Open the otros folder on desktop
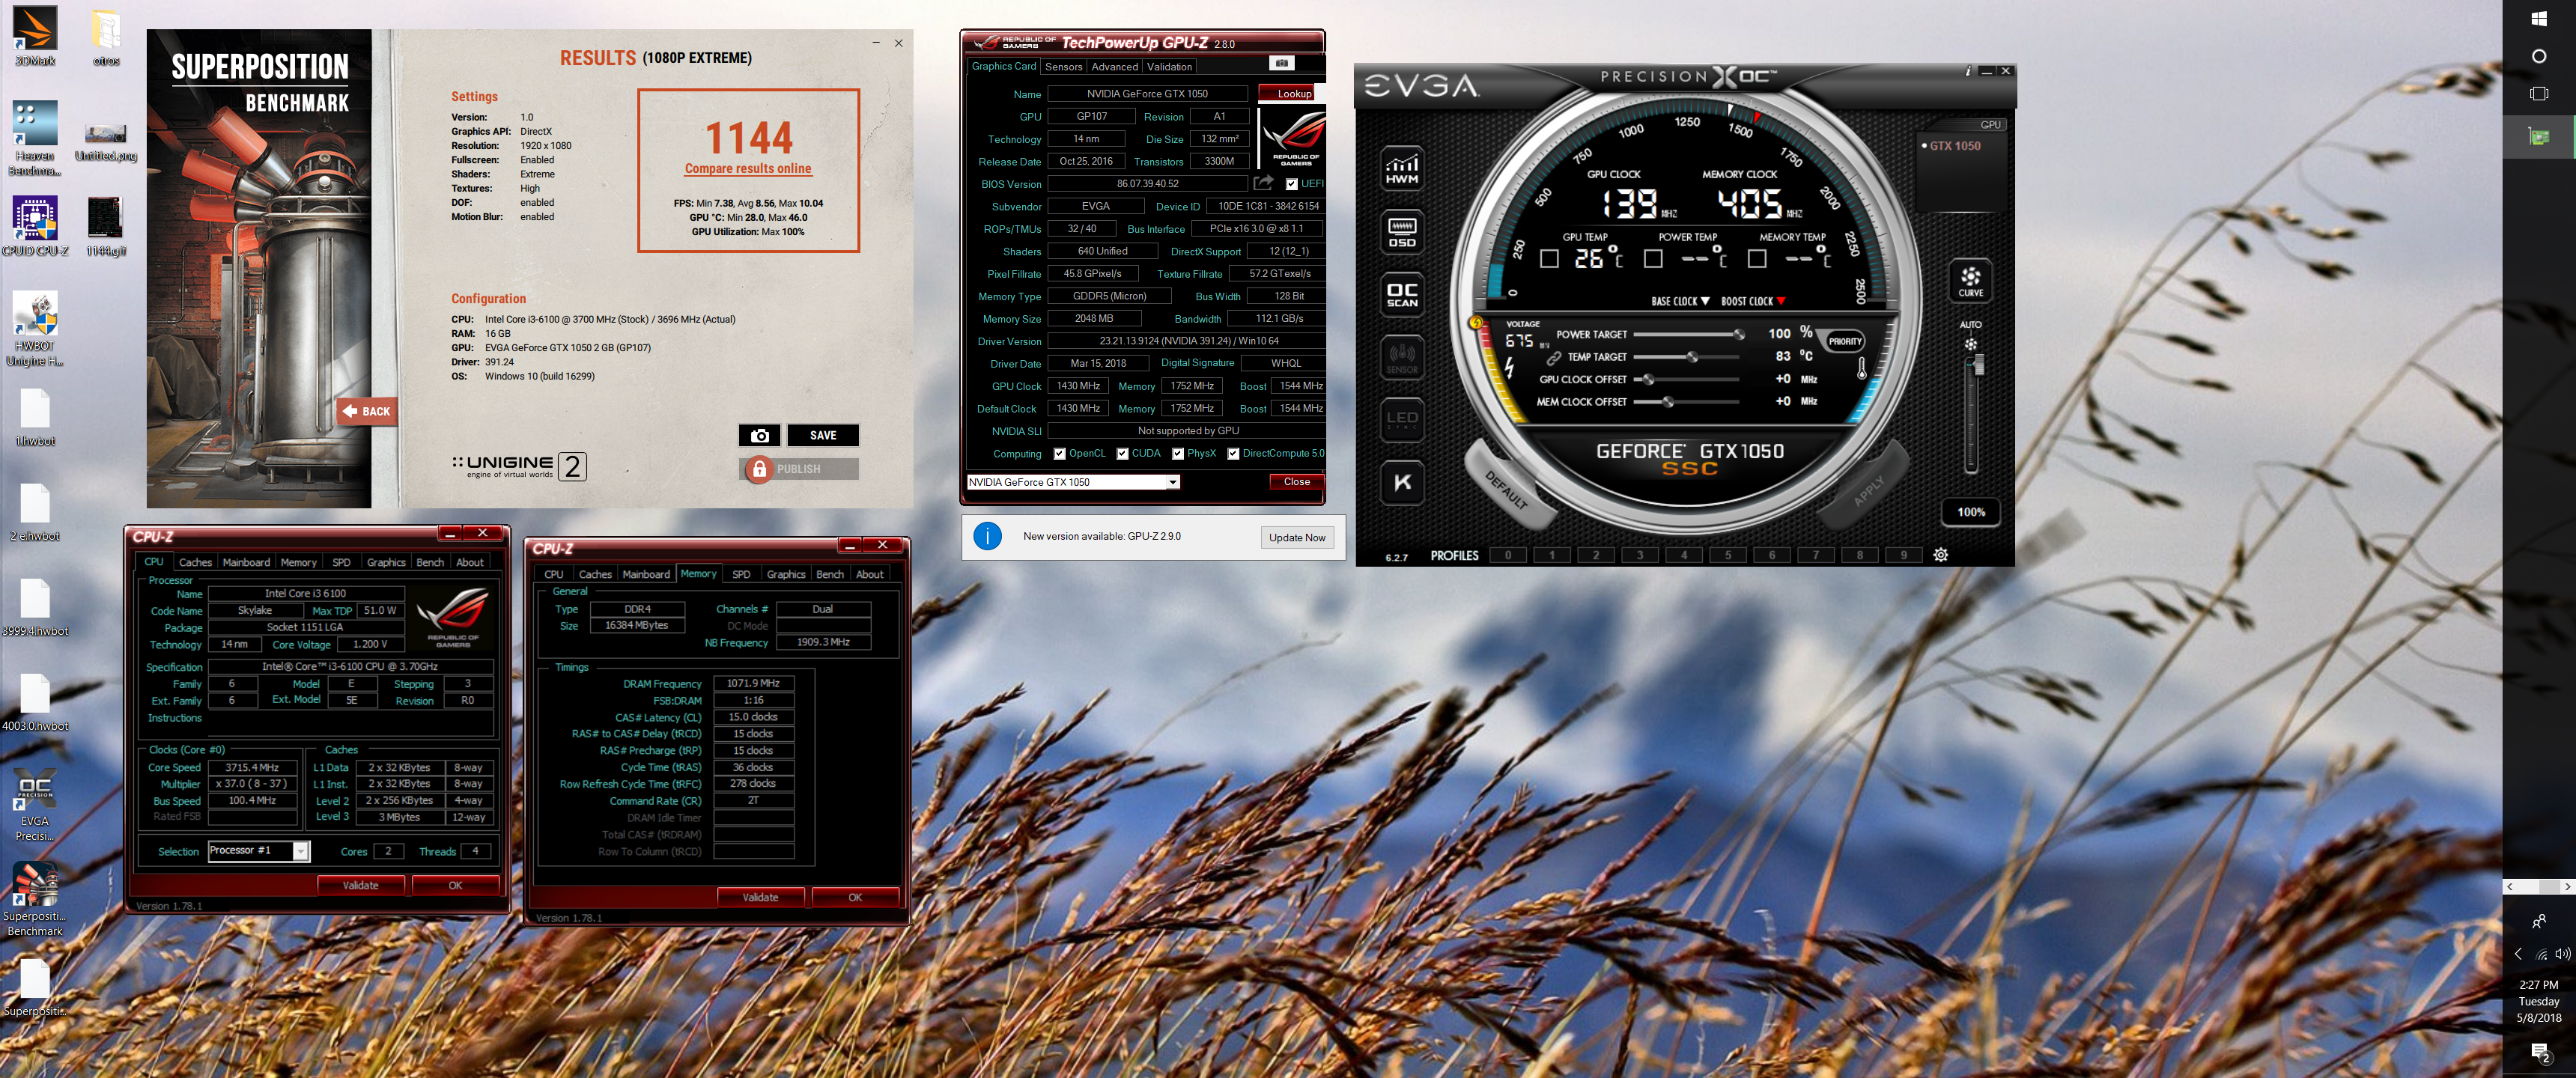Image resolution: width=2576 pixels, height=1078 pixels. (x=106, y=36)
